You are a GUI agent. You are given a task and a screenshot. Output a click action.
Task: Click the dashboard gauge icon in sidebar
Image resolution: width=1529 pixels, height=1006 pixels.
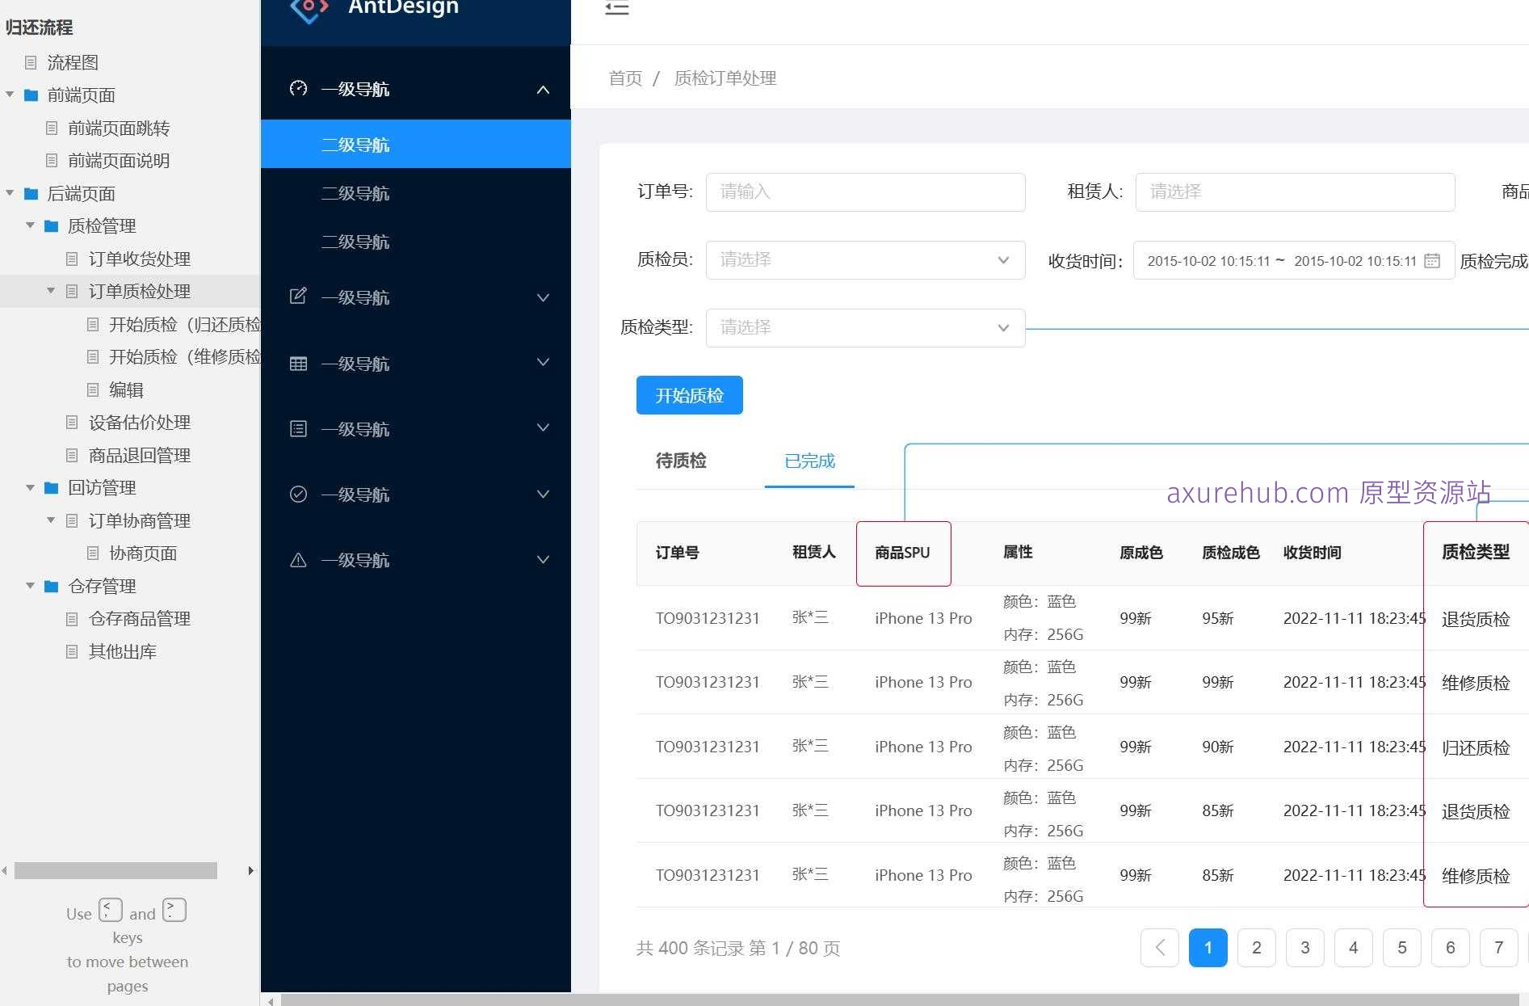[298, 89]
